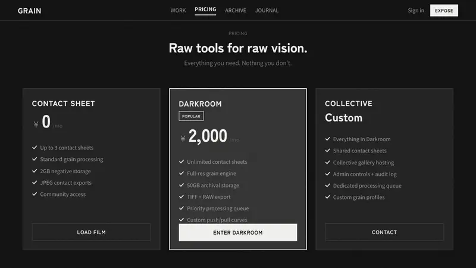This screenshot has height=268, width=476.
Task: Click checkmark beside Custom push/pull curves
Action: point(181,219)
